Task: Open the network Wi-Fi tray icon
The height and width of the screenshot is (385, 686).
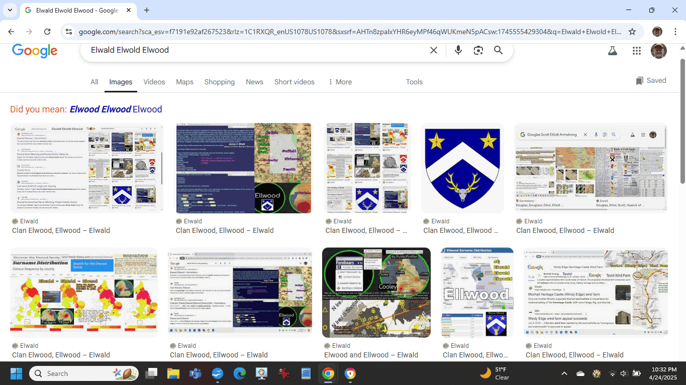Action: click(612, 373)
